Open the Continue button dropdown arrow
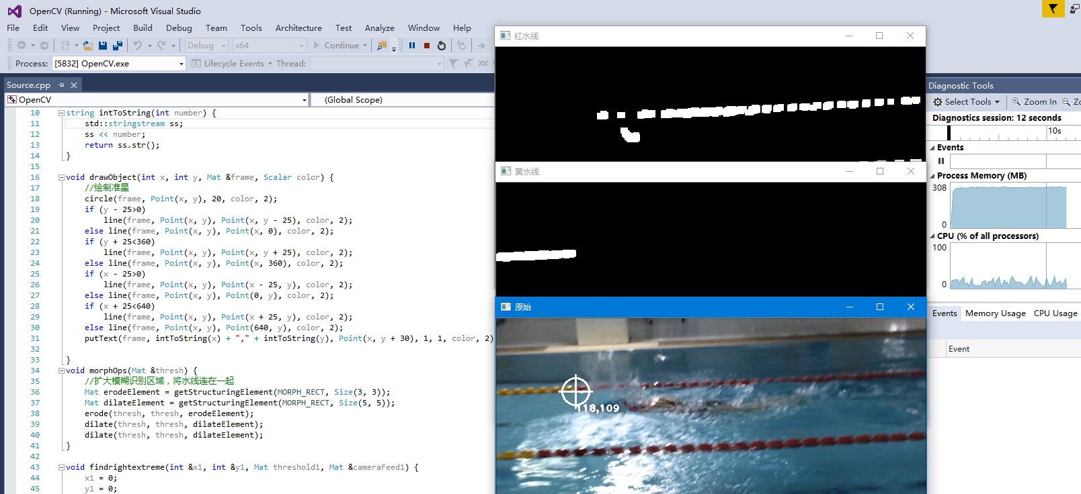 click(365, 46)
